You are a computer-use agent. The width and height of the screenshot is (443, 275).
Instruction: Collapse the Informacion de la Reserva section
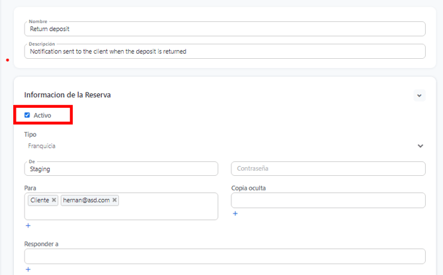419,95
